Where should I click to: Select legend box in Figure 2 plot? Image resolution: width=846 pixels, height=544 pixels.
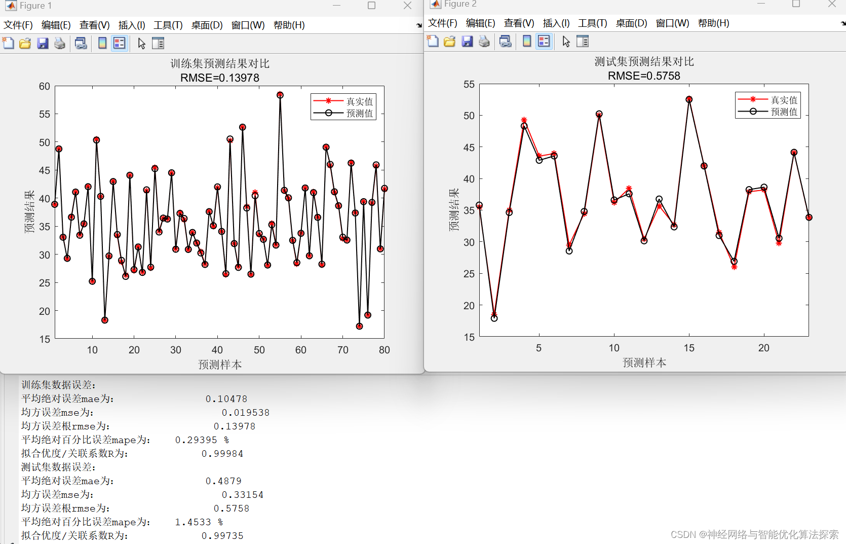(768, 105)
